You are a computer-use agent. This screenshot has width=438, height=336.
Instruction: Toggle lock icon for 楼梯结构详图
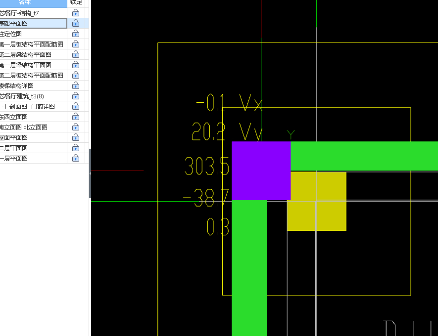76,85
